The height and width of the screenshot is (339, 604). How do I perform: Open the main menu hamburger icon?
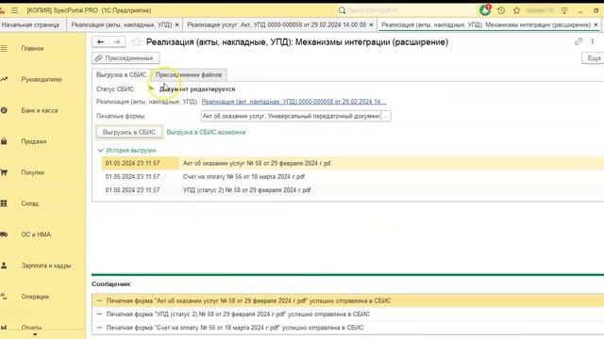14,10
